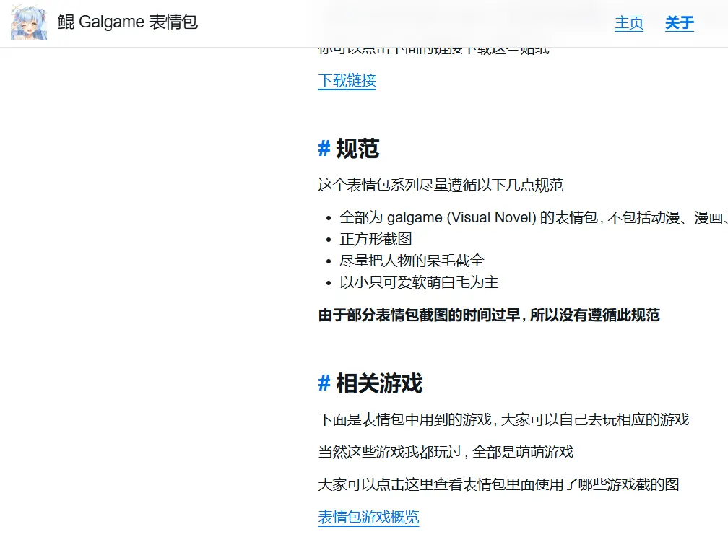The width and height of the screenshot is (728, 545).
Task: Click the bullet dot before 正方形截图
Action: 329,240
